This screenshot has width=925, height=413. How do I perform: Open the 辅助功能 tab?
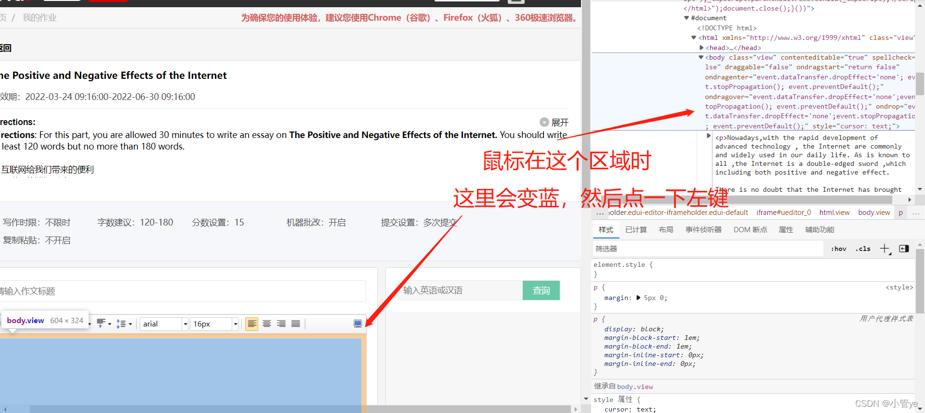(819, 230)
